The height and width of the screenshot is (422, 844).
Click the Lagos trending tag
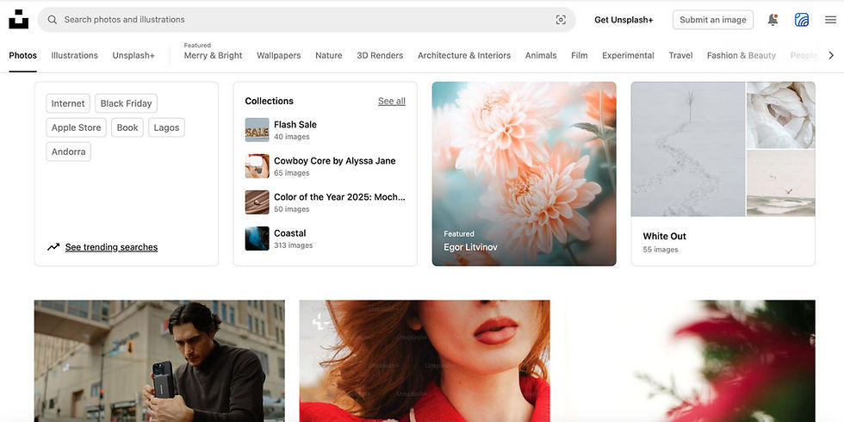click(166, 127)
